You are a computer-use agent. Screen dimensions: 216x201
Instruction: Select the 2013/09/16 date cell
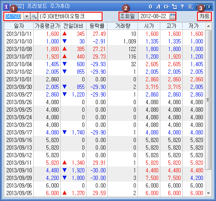tap(19, 140)
